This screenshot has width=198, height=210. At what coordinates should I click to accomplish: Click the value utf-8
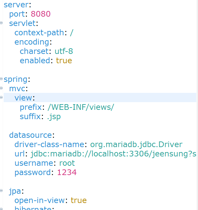click(x=64, y=51)
